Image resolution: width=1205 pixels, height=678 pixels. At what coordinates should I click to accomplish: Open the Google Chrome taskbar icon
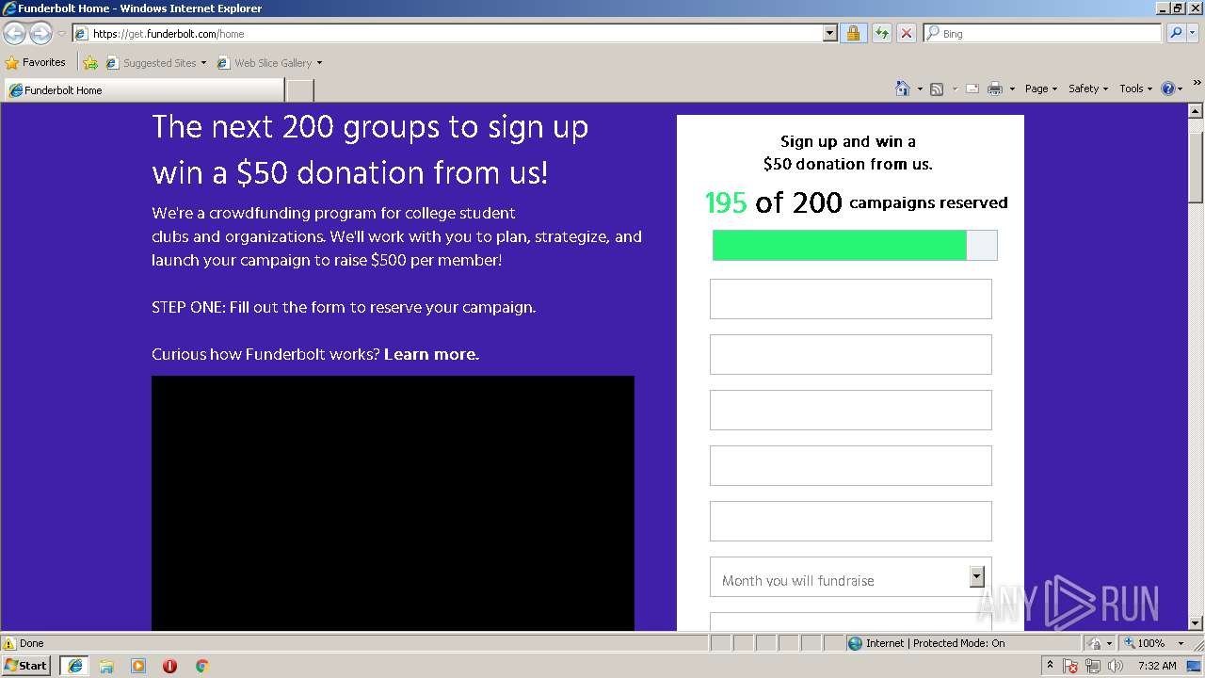pyautogui.click(x=201, y=666)
